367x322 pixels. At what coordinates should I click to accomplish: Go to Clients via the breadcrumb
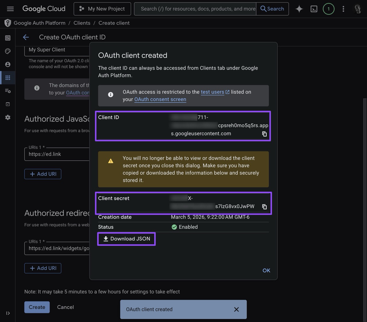(x=82, y=23)
